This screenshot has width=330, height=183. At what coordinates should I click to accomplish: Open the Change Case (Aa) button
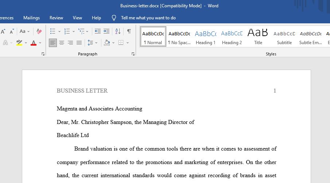point(23,31)
